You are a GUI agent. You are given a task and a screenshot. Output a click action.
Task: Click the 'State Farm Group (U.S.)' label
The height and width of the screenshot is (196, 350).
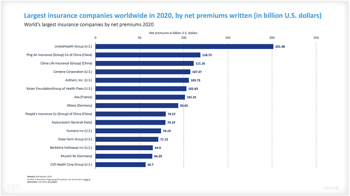(x=75, y=139)
